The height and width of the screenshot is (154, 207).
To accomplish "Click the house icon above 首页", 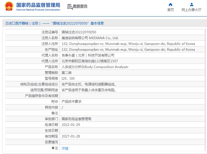I will tap(170, 4).
